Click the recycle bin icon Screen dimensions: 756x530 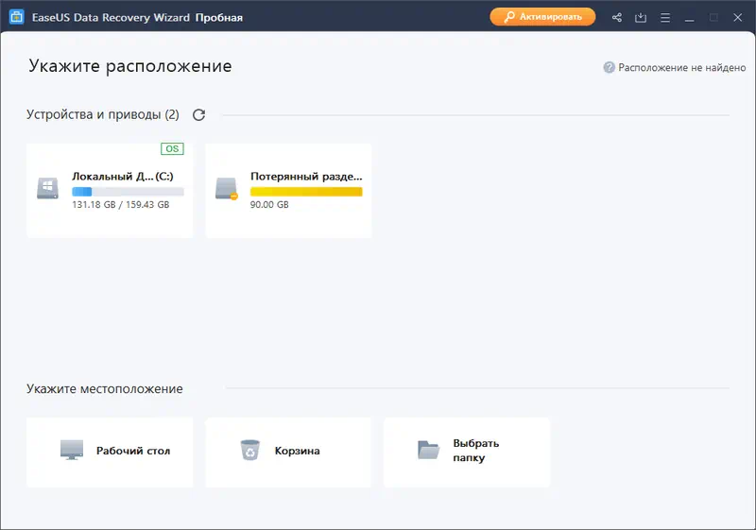250,450
